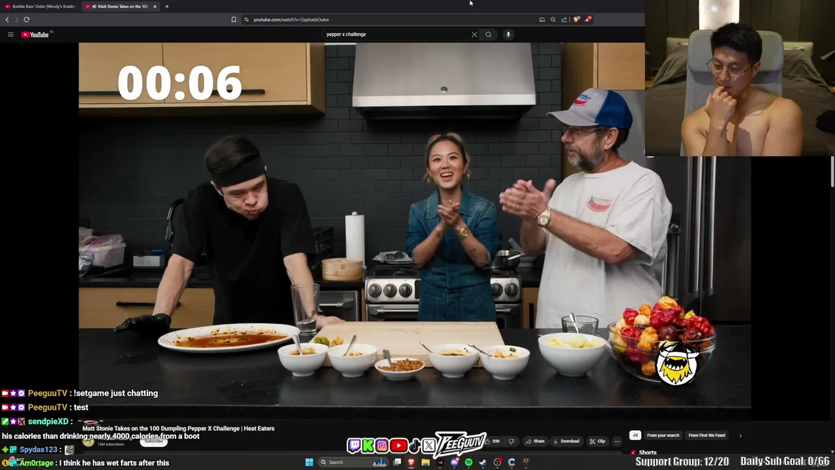Close the Matt Stonie video tab
Screen dimensions: 835x470
coord(155,7)
